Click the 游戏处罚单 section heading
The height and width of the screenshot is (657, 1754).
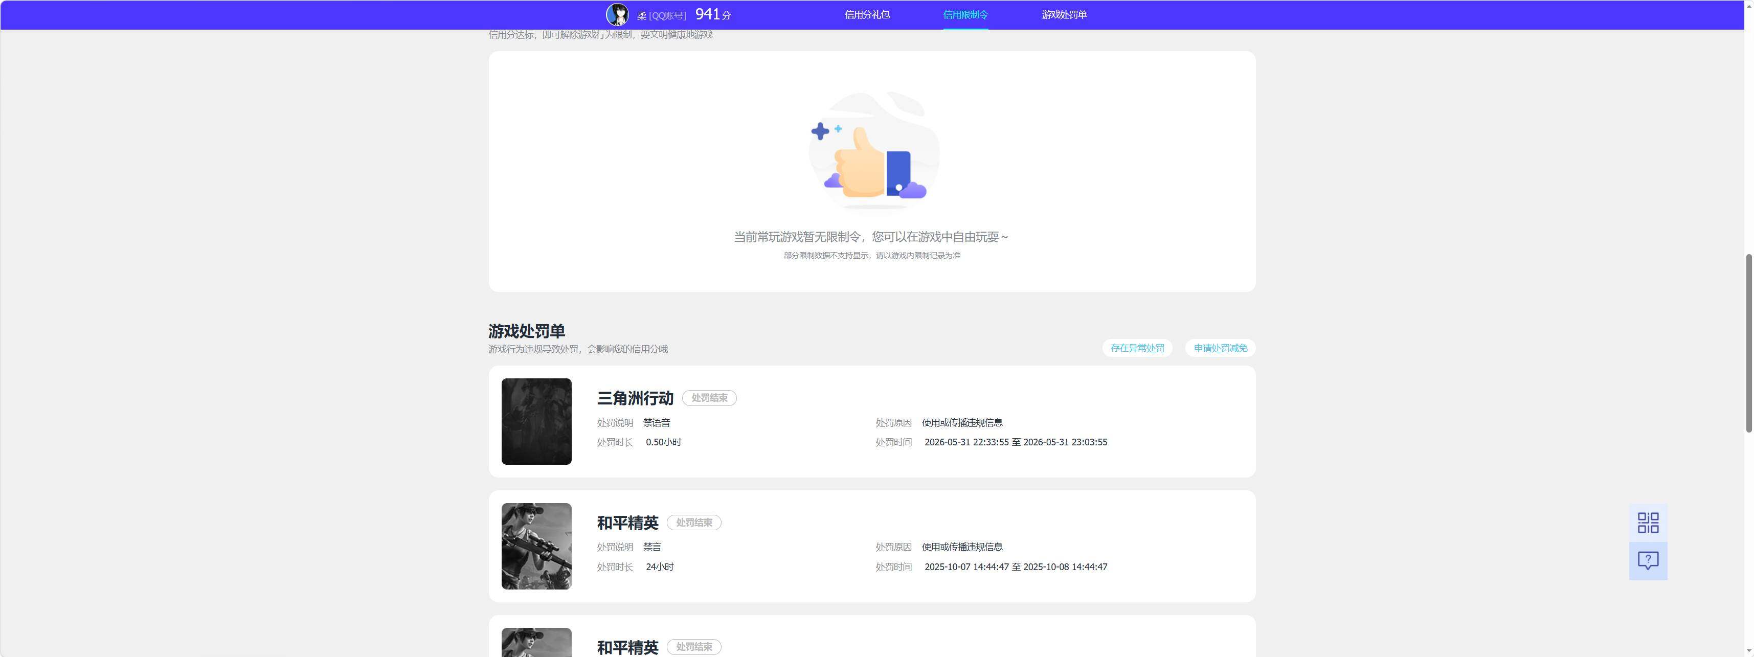click(x=526, y=331)
